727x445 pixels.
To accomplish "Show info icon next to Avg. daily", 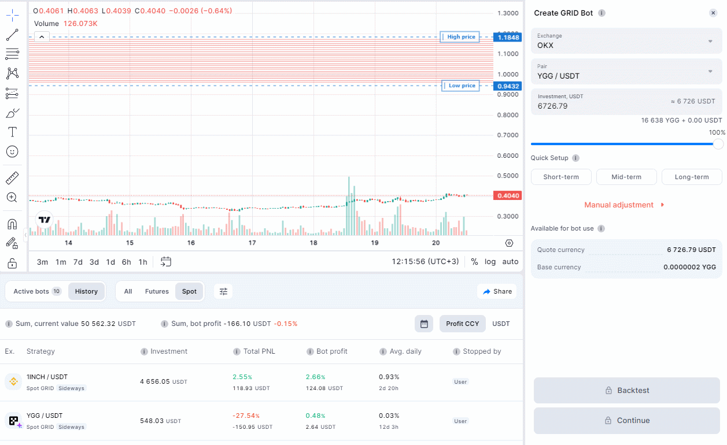I will pyautogui.click(x=383, y=351).
